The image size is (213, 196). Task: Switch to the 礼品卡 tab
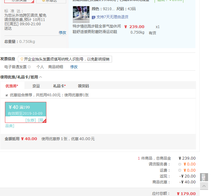[59, 86]
